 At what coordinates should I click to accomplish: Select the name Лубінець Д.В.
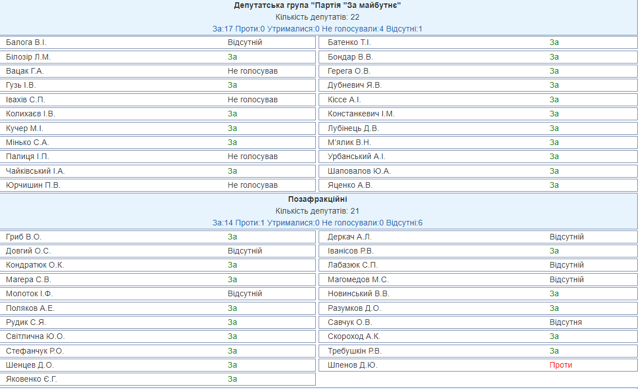click(353, 128)
